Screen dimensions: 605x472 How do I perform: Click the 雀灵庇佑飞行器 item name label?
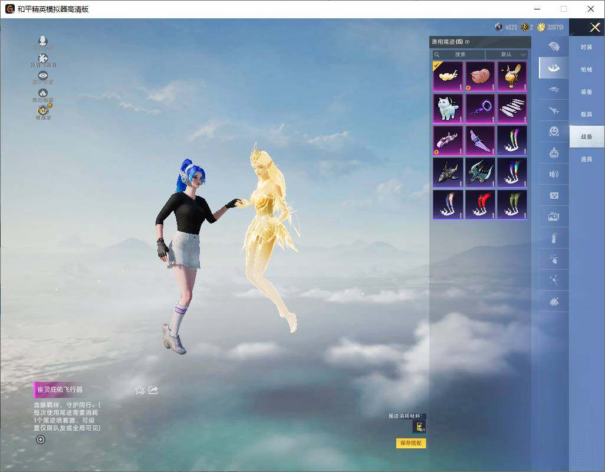pyautogui.click(x=60, y=390)
